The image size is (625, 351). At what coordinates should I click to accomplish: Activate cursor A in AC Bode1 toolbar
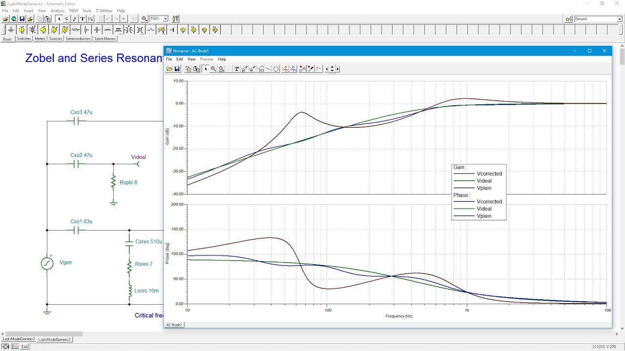(285, 69)
